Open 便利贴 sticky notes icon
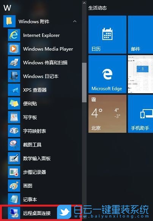 tap(14, 103)
